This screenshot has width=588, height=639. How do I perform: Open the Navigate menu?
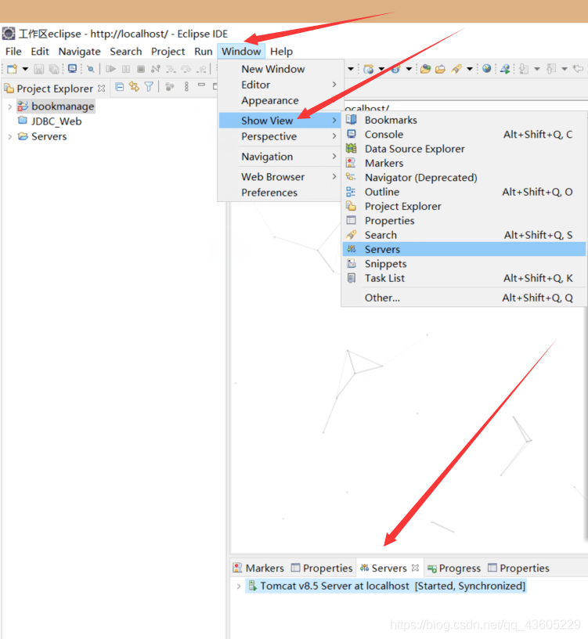click(79, 52)
